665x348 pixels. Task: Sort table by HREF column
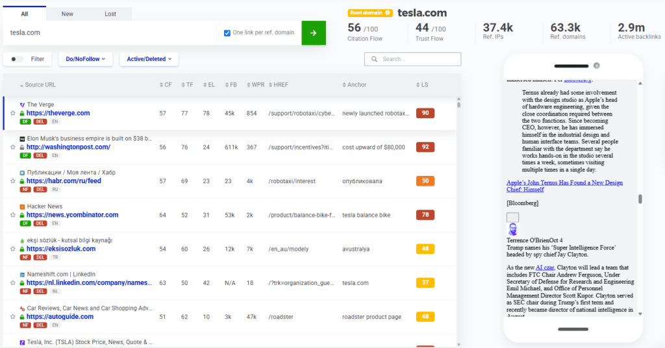click(x=278, y=85)
